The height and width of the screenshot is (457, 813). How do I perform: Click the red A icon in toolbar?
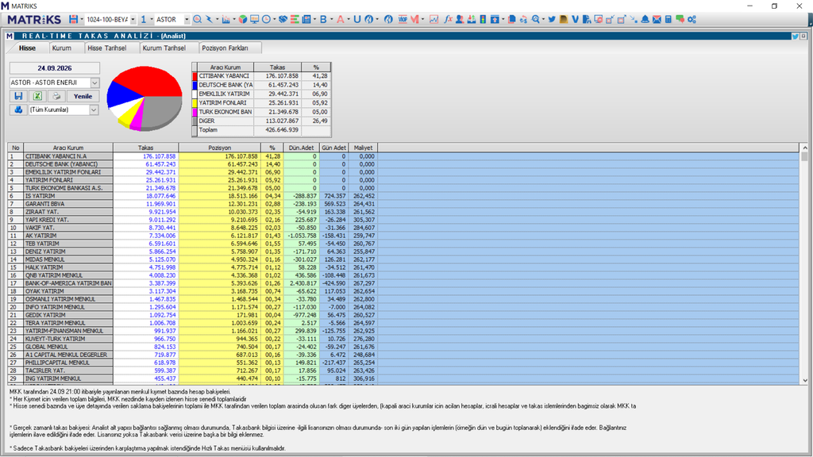(340, 19)
